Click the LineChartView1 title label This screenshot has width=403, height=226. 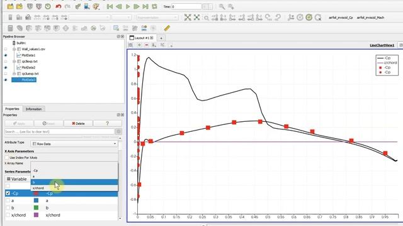pyautogui.click(x=382, y=45)
